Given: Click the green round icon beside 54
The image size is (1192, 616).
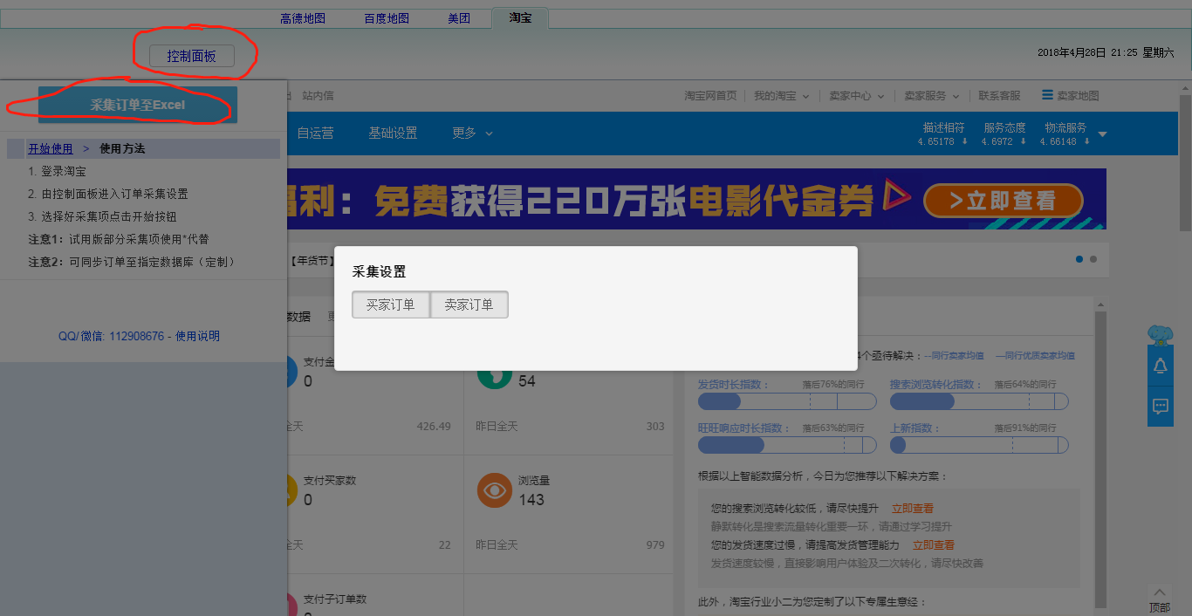Looking at the screenshot, I should tap(494, 379).
